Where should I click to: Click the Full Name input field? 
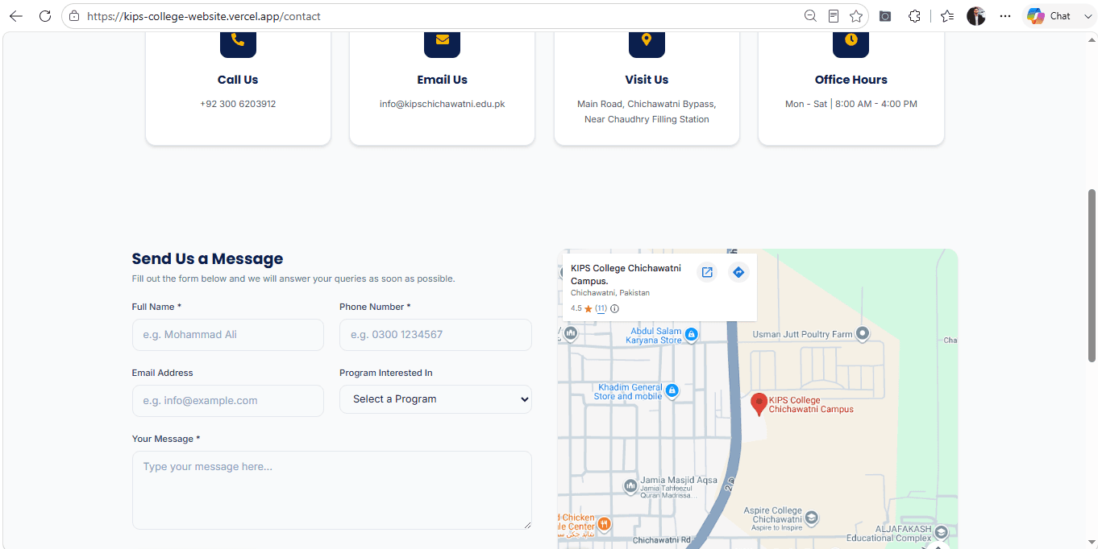(228, 335)
